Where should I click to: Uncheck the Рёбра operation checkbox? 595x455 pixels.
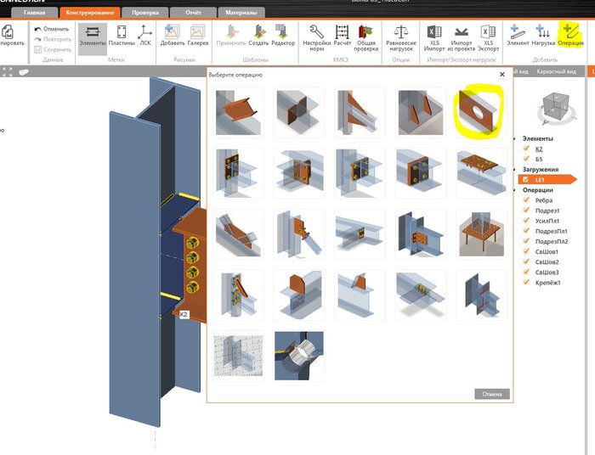pos(526,200)
